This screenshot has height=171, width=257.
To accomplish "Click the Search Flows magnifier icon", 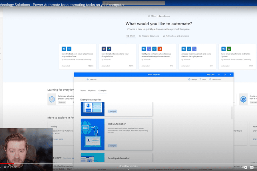I will 210,79.
